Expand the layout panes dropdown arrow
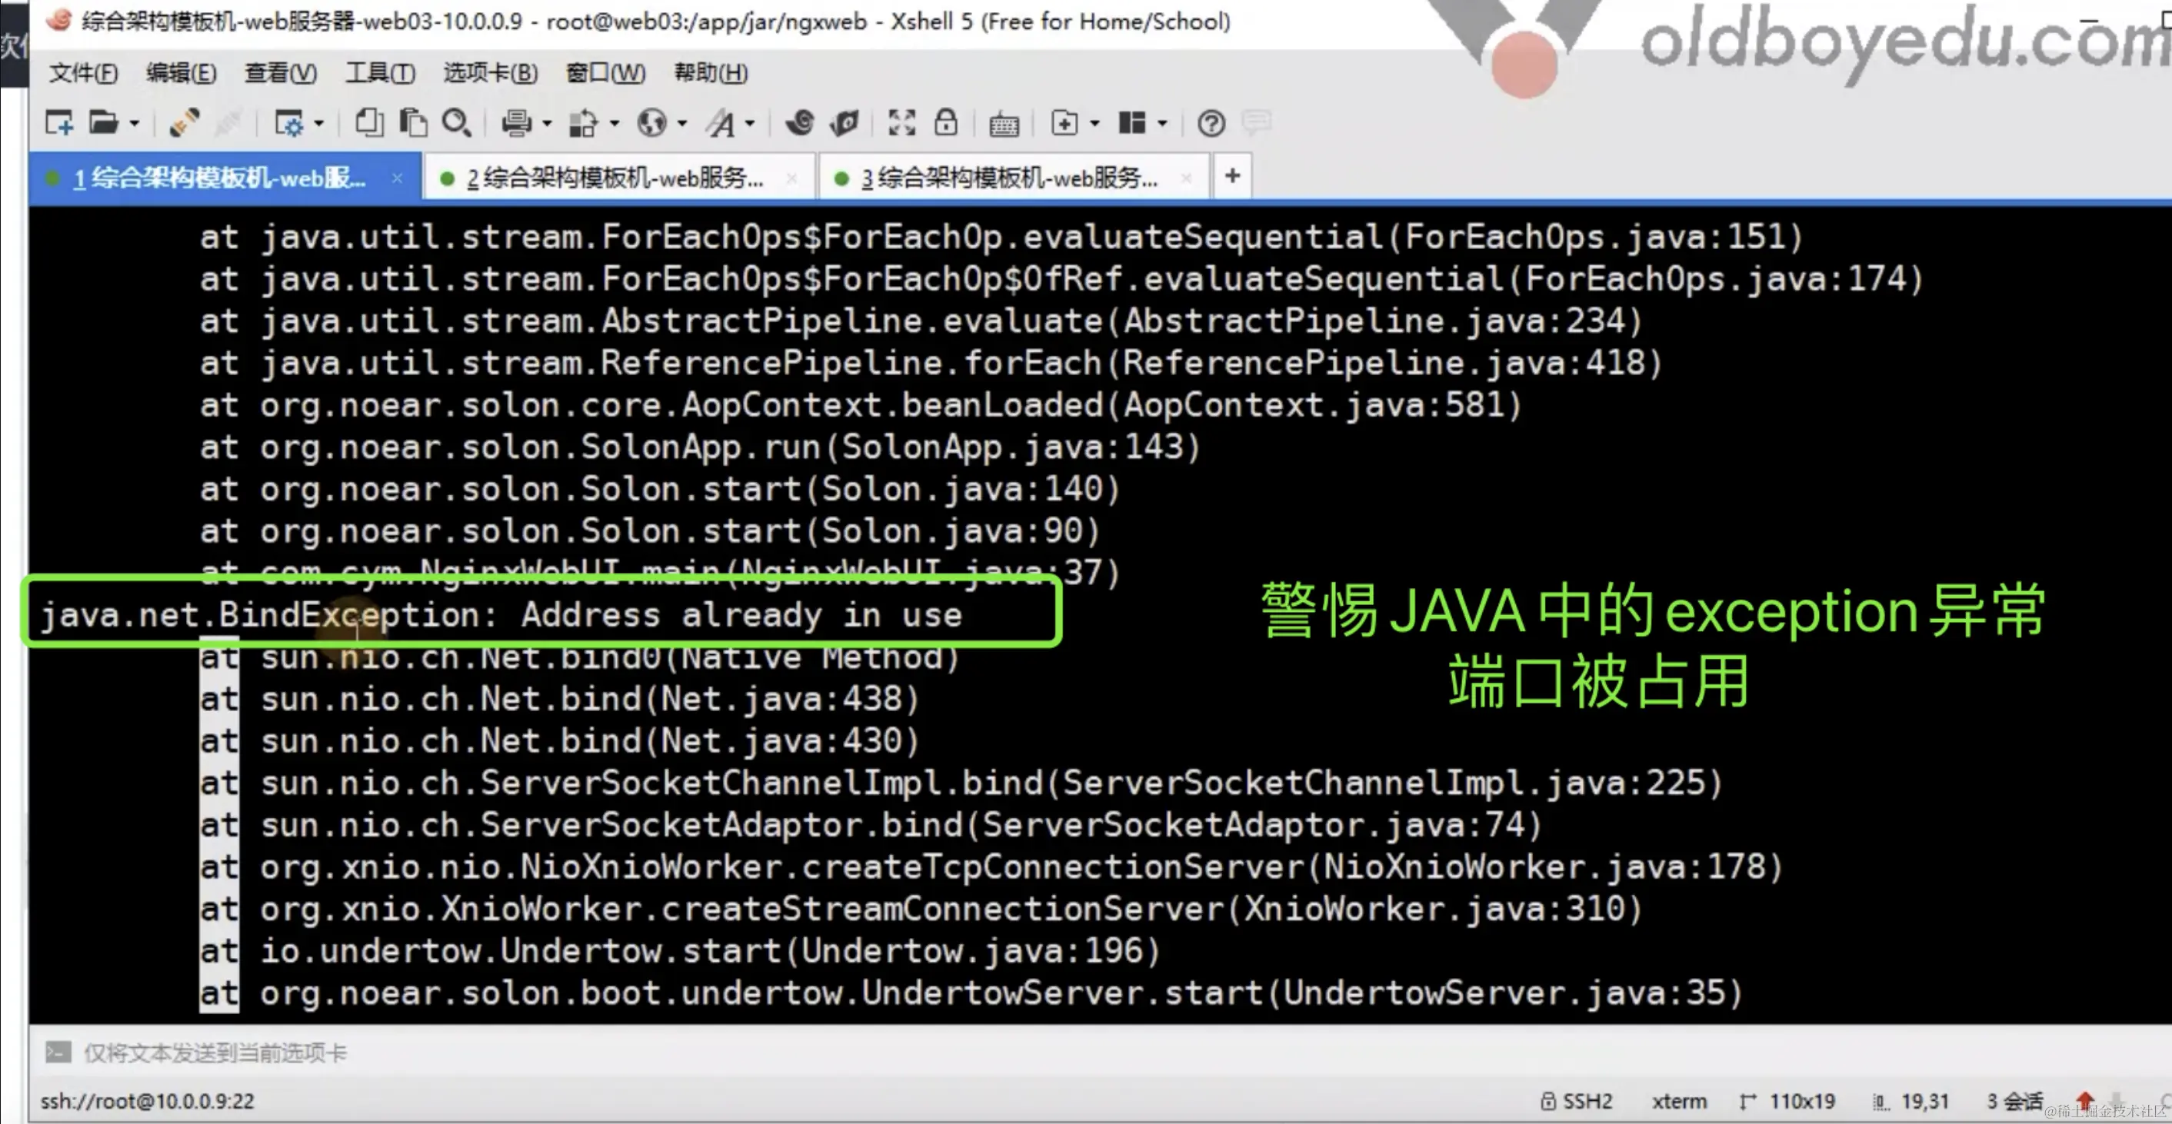The height and width of the screenshot is (1124, 2172). pyautogui.click(x=1163, y=124)
